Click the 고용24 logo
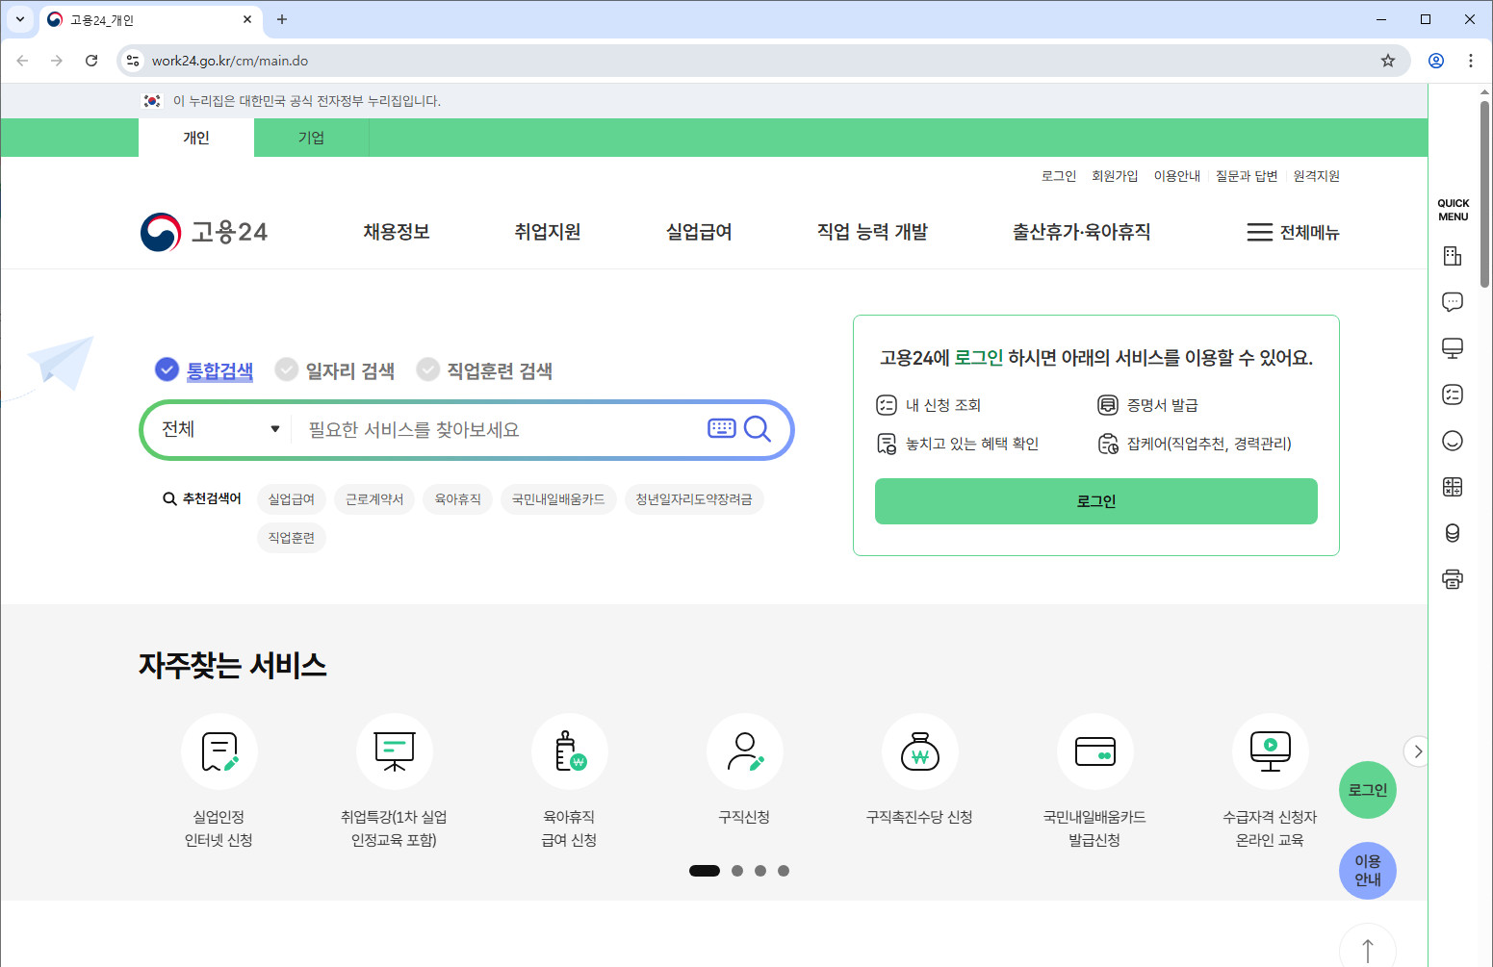 204,232
